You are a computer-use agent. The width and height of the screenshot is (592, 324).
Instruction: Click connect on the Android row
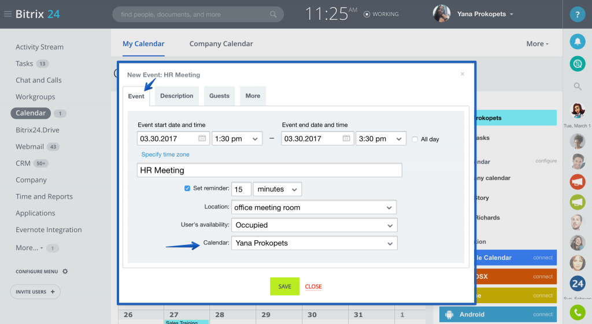tap(543, 315)
